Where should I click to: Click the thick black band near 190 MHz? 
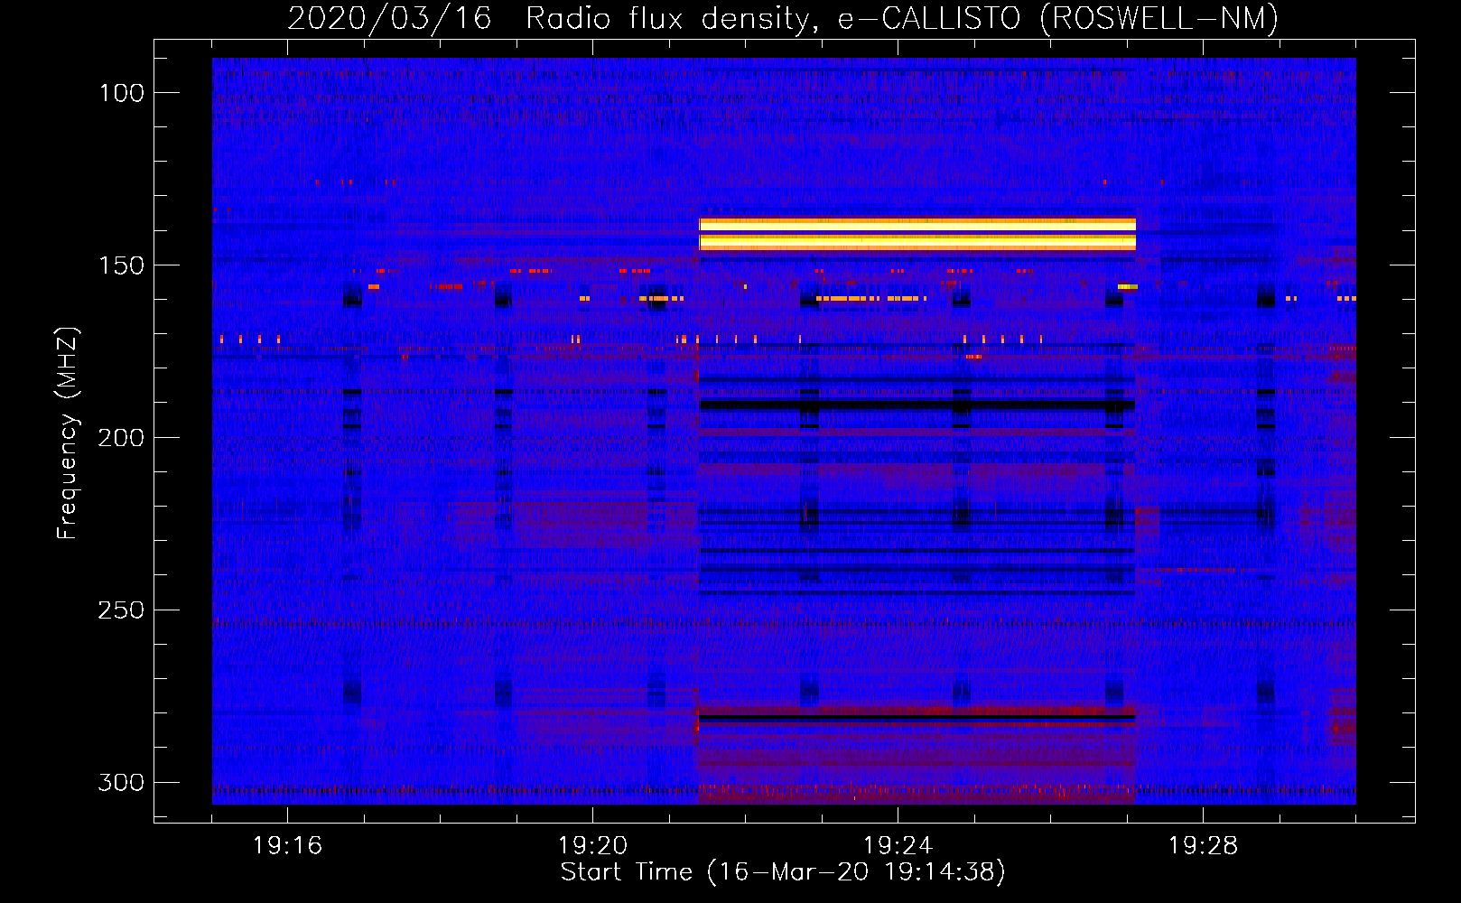pyautogui.click(x=917, y=405)
